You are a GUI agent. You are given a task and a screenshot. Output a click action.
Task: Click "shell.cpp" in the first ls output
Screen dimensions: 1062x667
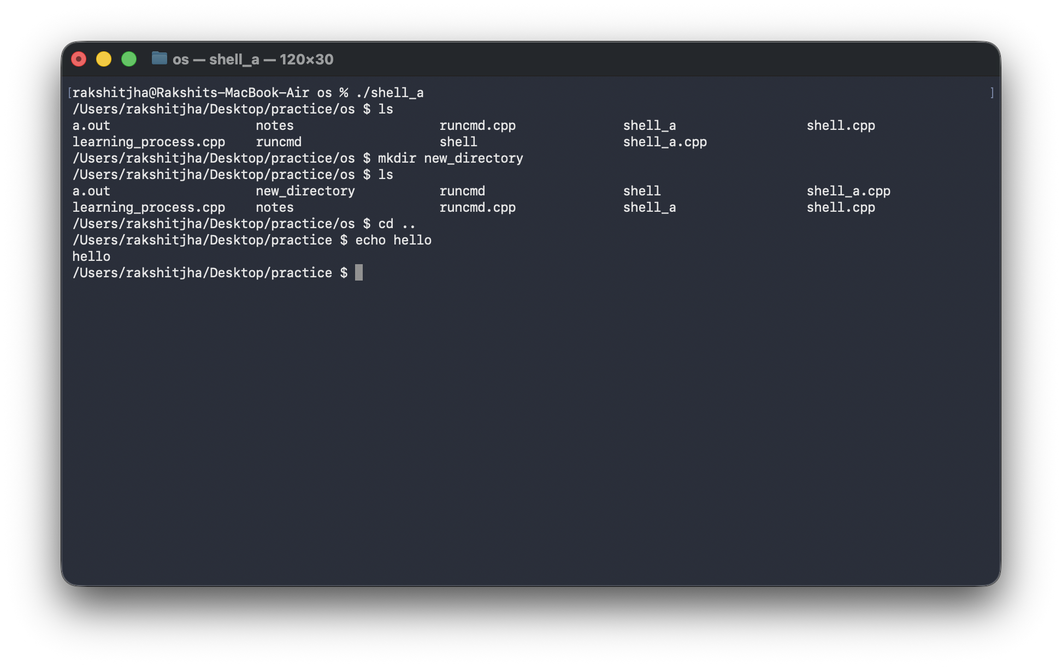(x=840, y=126)
